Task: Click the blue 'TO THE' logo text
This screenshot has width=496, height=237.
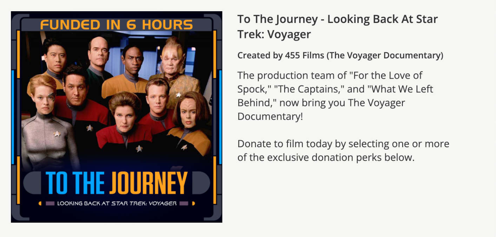Action: [x=75, y=183]
